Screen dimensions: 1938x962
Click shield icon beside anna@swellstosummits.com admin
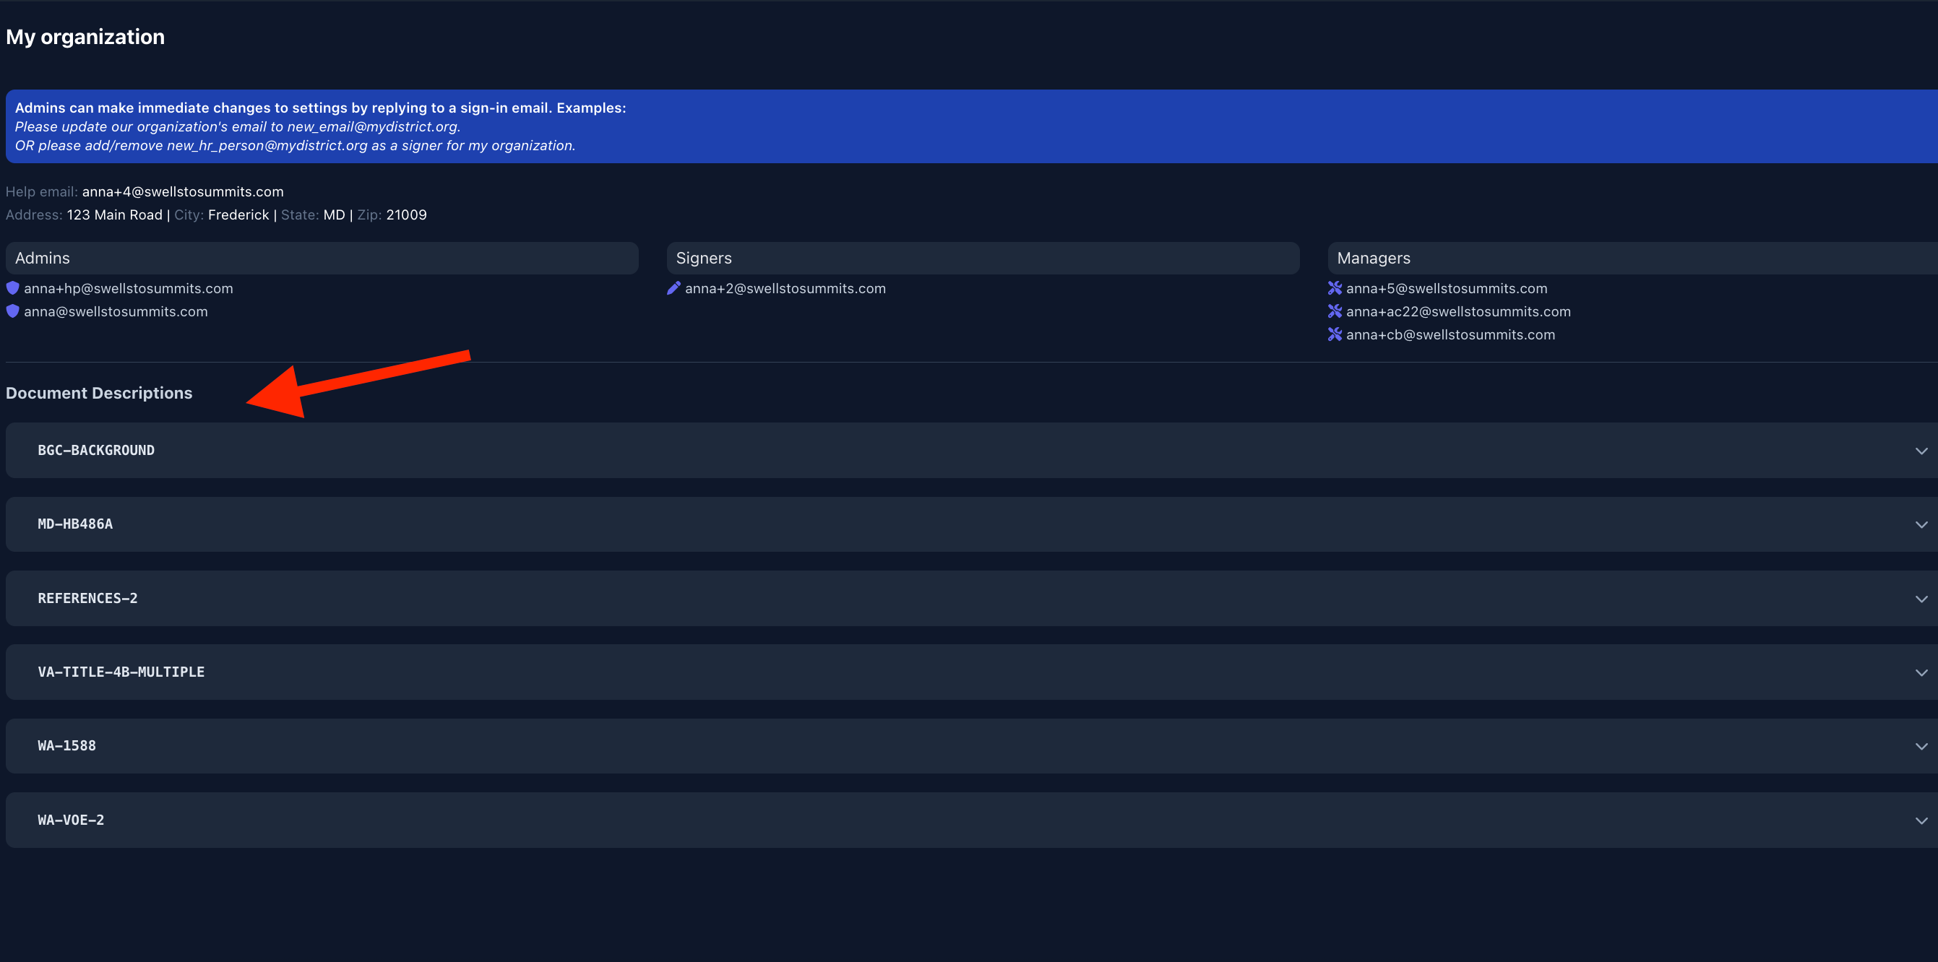click(x=13, y=311)
